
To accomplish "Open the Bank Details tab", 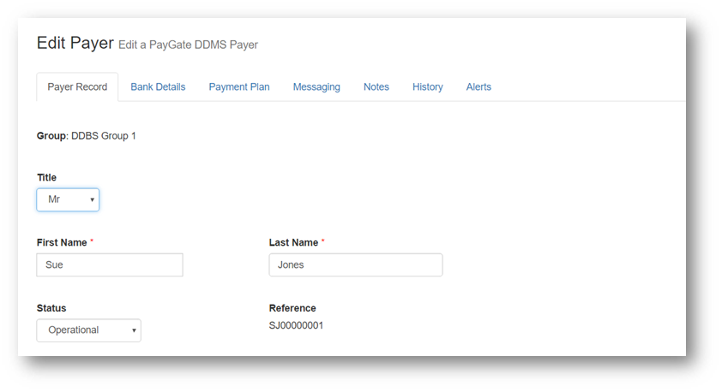I will point(158,87).
